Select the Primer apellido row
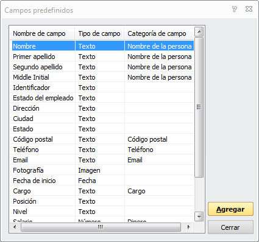The width and height of the screenshot is (259, 242). tap(102, 57)
